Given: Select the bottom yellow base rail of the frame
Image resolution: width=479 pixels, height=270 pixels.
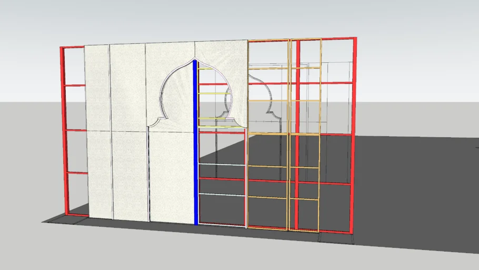Looking at the screenshot, I should click(284, 230).
